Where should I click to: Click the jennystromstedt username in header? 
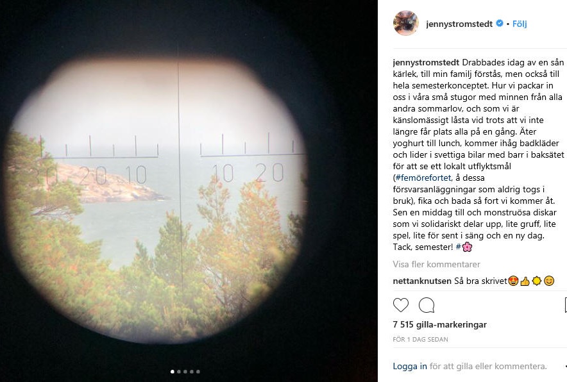click(459, 24)
